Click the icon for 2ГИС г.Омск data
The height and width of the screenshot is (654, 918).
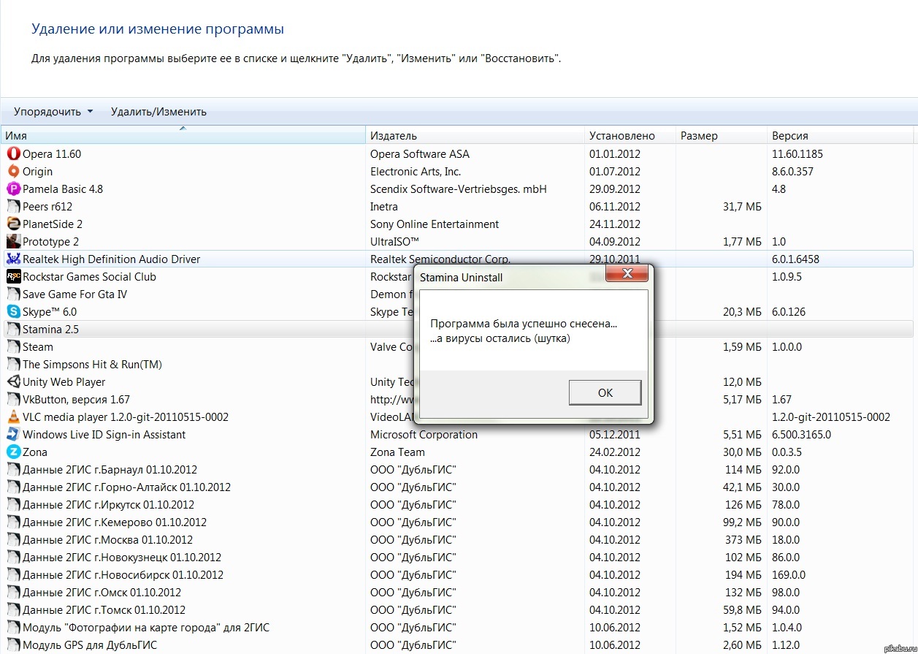(13, 592)
